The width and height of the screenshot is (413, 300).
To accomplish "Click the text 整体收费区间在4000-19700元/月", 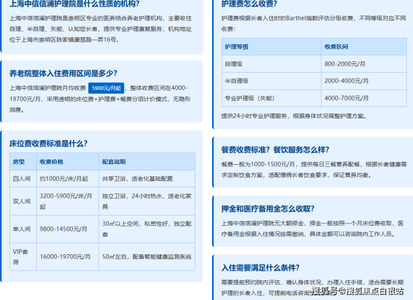I will pos(99,93).
